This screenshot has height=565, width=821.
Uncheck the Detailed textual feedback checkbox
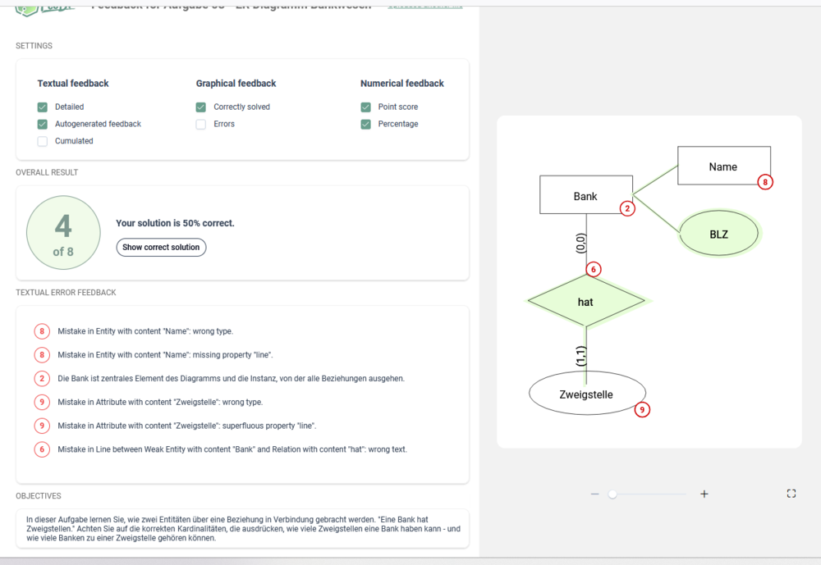pyautogui.click(x=43, y=107)
